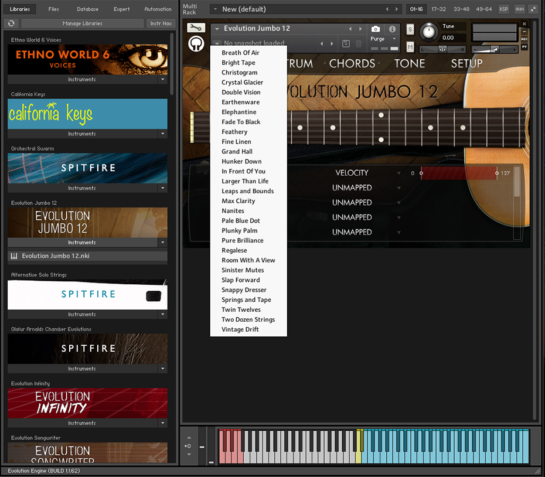545x477 pixels.
Task: Refresh the libraries list
Action: (11, 23)
